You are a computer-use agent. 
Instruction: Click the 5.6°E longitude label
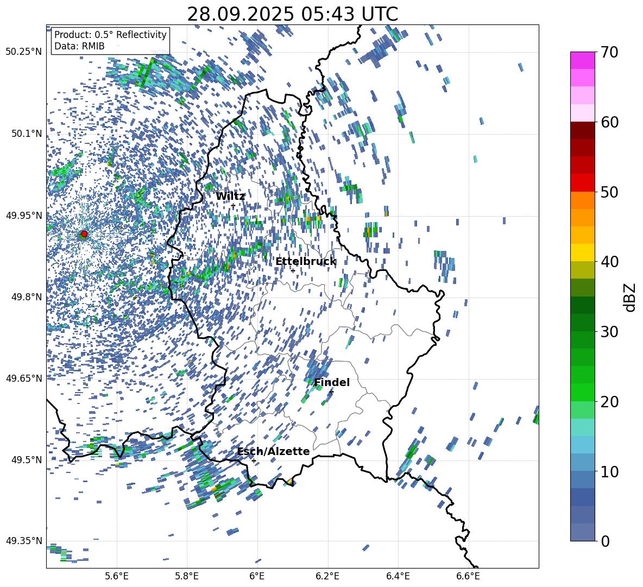click(x=116, y=576)
